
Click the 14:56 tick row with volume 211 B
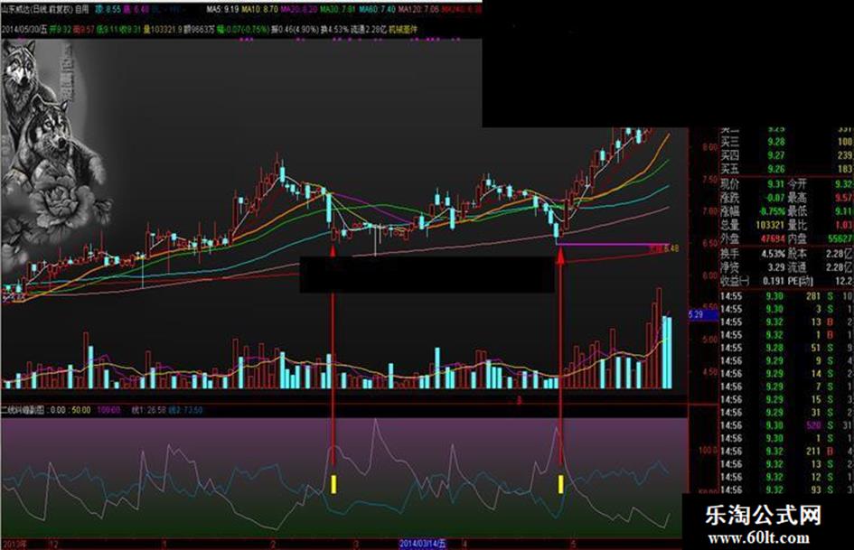pyautogui.click(x=786, y=451)
